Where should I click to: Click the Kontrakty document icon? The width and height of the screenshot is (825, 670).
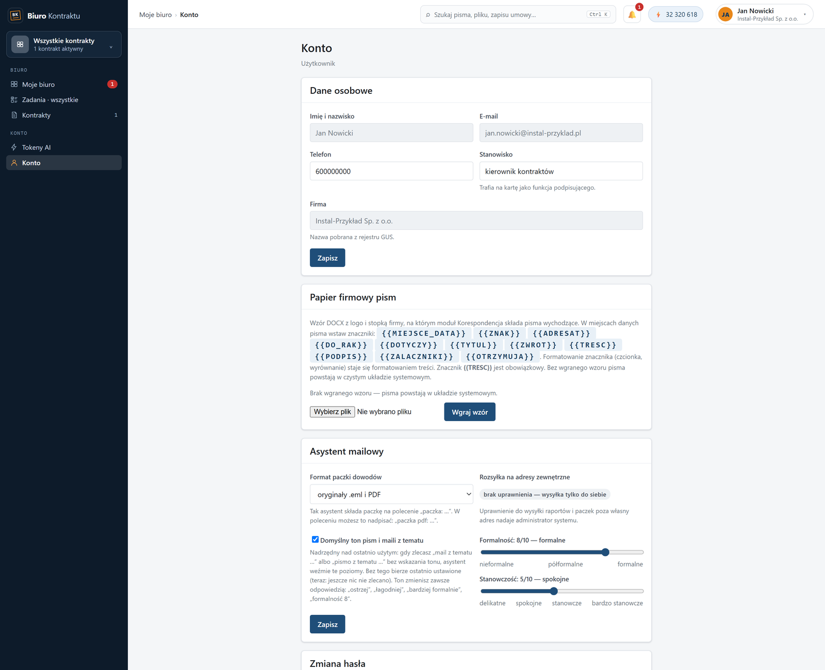click(14, 115)
